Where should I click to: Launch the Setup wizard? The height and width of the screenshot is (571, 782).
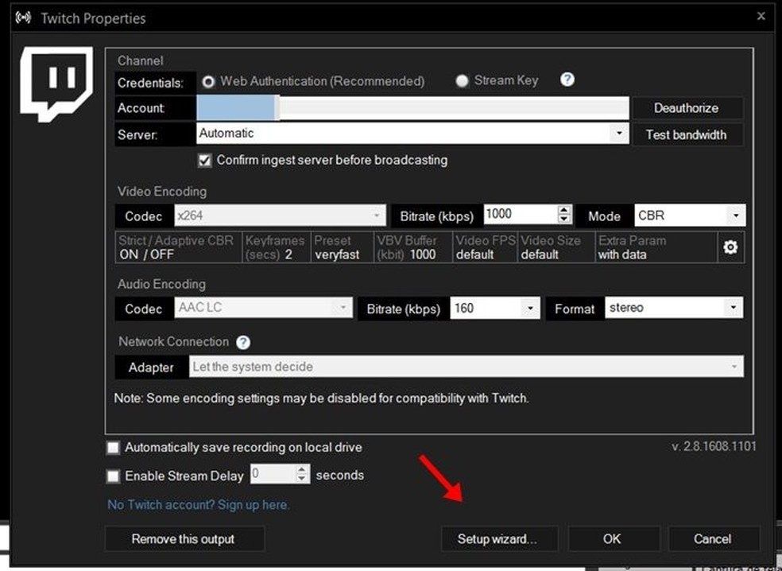(x=499, y=538)
